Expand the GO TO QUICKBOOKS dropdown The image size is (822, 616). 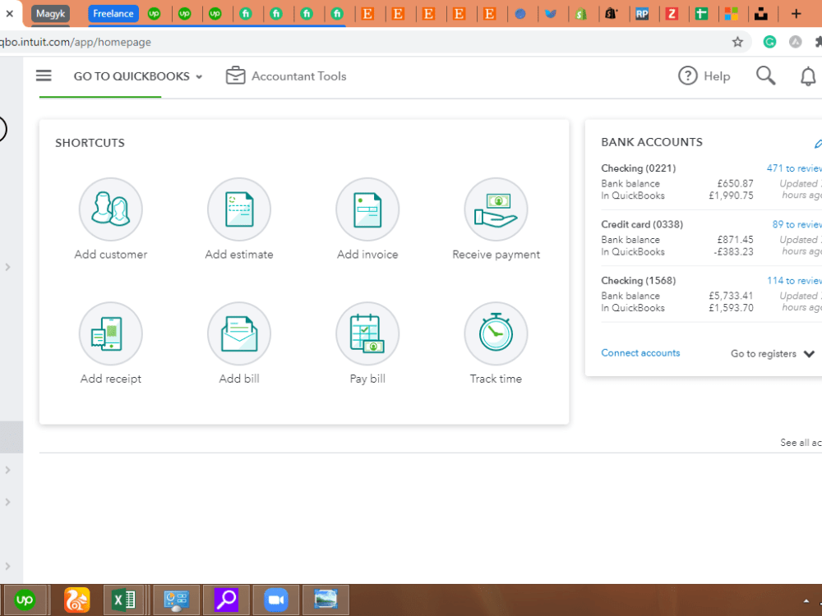tap(200, 76)
